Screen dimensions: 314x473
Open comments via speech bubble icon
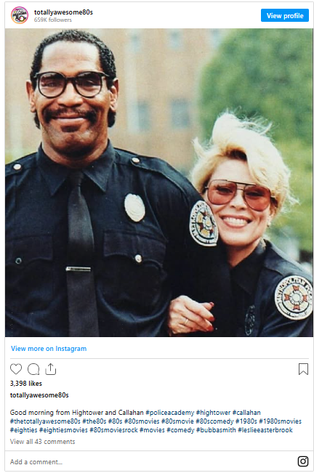click(x=33, y=369)
